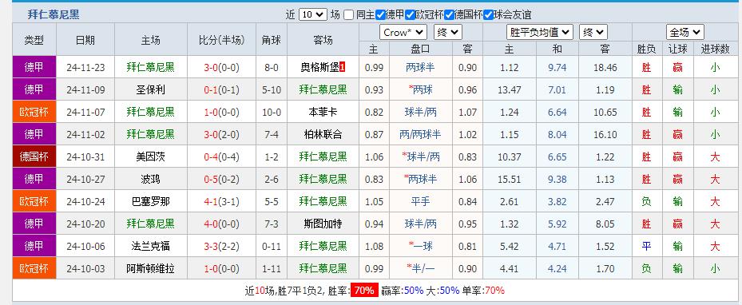Open the recent matches count dropdown showing 10
The image size is (742, 305).
(313, 14)
